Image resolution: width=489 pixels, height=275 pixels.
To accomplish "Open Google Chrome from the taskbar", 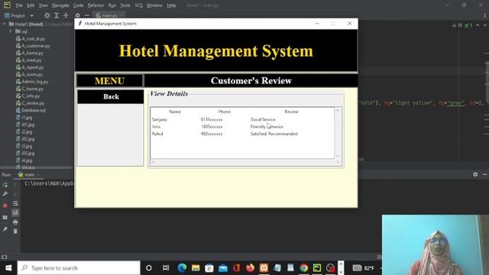I will pos(304,268).
